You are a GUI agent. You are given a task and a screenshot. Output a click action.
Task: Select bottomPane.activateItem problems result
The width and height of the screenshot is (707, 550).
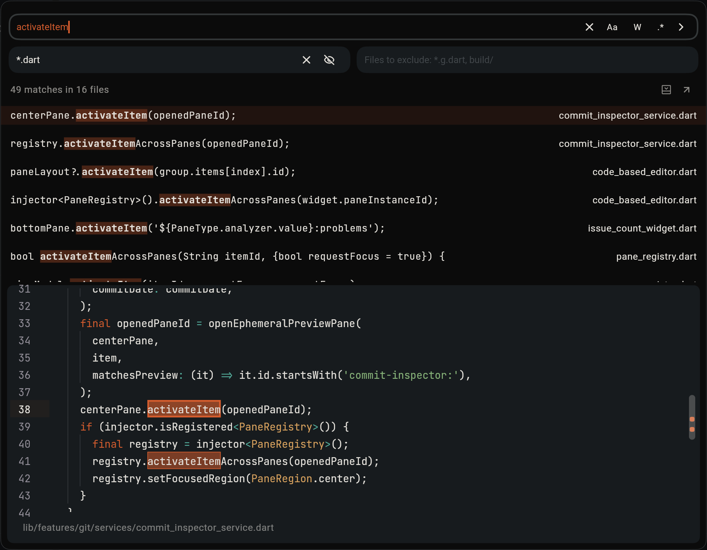pos(353,228)
